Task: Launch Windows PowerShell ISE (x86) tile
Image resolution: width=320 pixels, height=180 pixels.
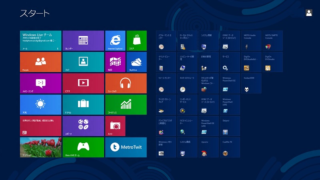Action: point(208,126)
